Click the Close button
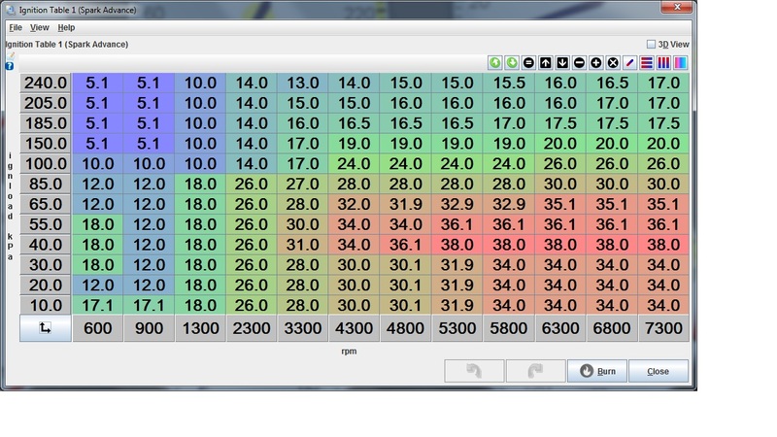777x437 pixels. [x=659, y=371]
